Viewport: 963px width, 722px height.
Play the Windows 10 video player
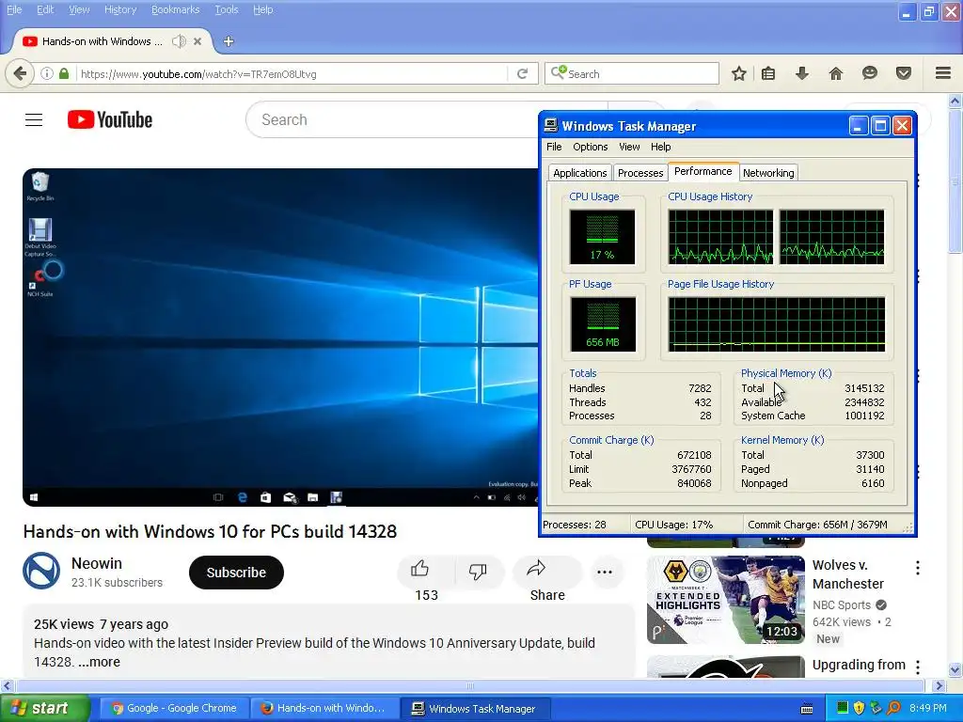280,337
